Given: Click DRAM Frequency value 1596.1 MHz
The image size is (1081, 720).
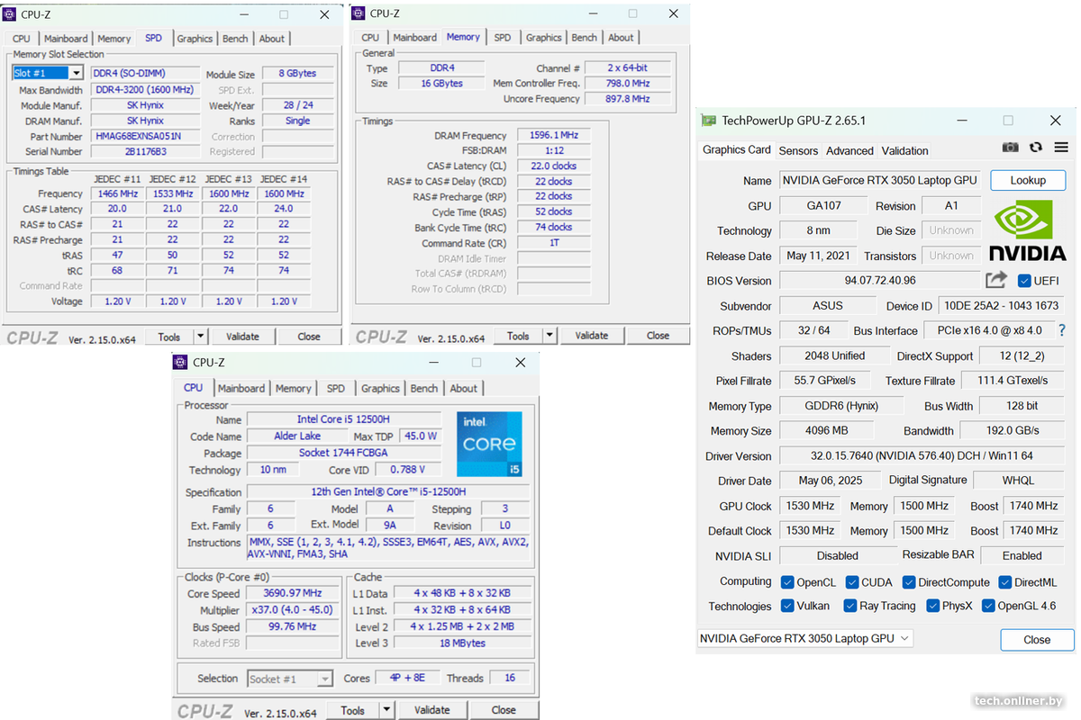Looking at the screenshot, I should (553, 135).
